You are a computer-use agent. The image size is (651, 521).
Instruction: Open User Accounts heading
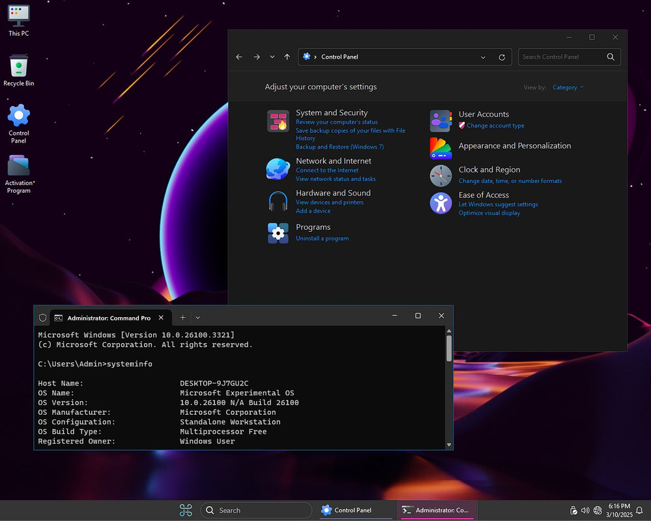[x=484, y=114]
